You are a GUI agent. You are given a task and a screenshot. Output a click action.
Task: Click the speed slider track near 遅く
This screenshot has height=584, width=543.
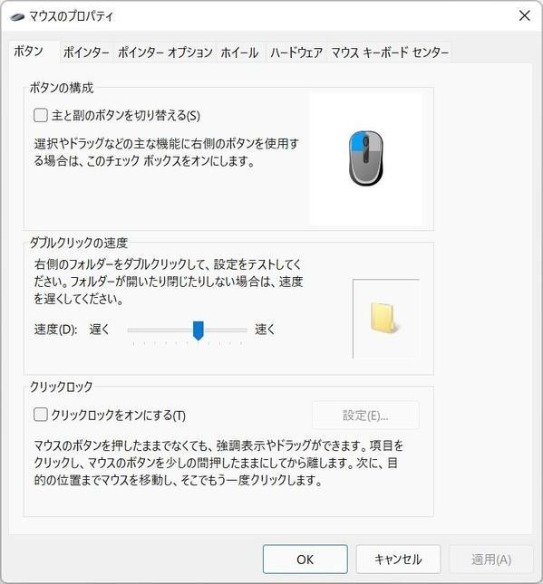point(141,330)
